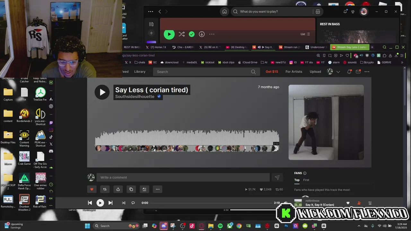Viewport: 411px width, 231px height.
Task: Change the Spotify List view option
Action: 305,34
